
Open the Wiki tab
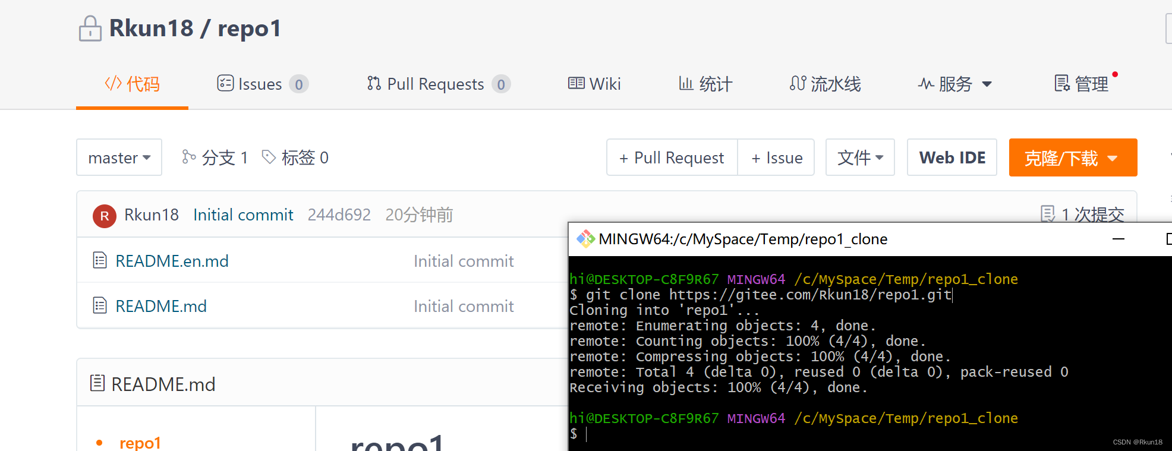click(x=594, y=84)
